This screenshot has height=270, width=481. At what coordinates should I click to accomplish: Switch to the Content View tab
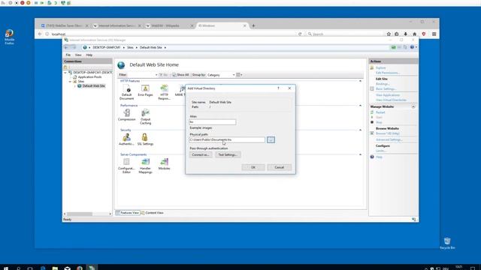[152, 212]
